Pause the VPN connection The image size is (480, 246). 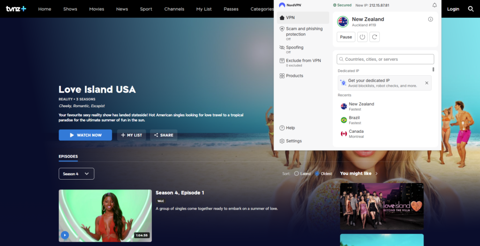tap(346, 37)
